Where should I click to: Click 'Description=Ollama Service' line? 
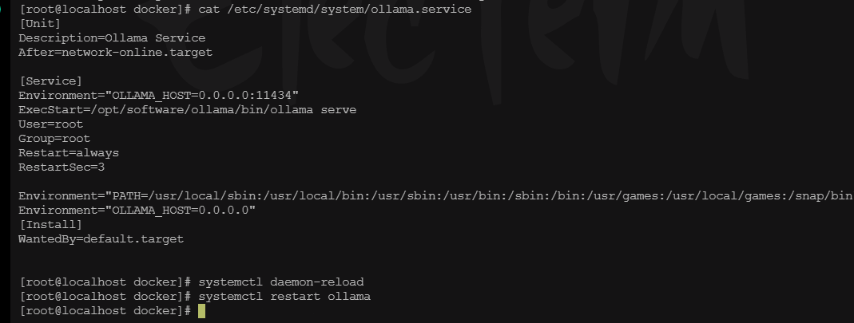coord(112,38)
